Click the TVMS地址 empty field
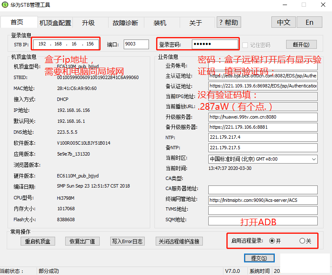This screenshot has height=275, width=332. (x=263, y=210)
